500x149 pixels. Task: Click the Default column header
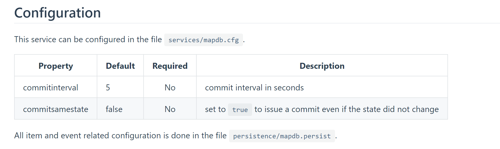pos(120,66)
